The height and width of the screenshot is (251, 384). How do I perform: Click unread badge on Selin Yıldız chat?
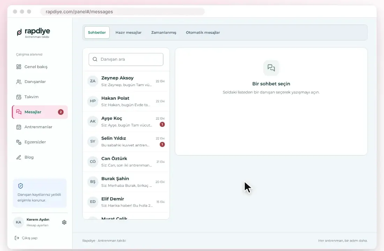(x=162, y=144)
